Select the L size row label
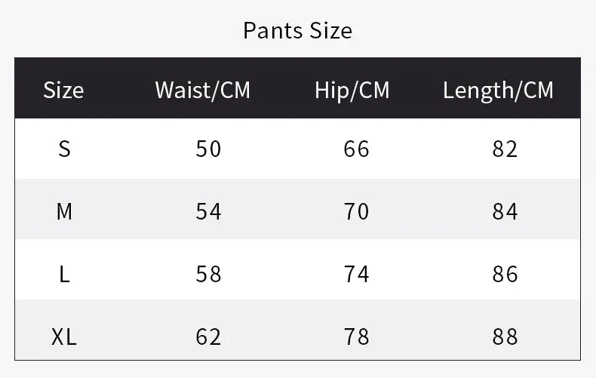This screenshot has height=378, width=596. click(64, 274)
